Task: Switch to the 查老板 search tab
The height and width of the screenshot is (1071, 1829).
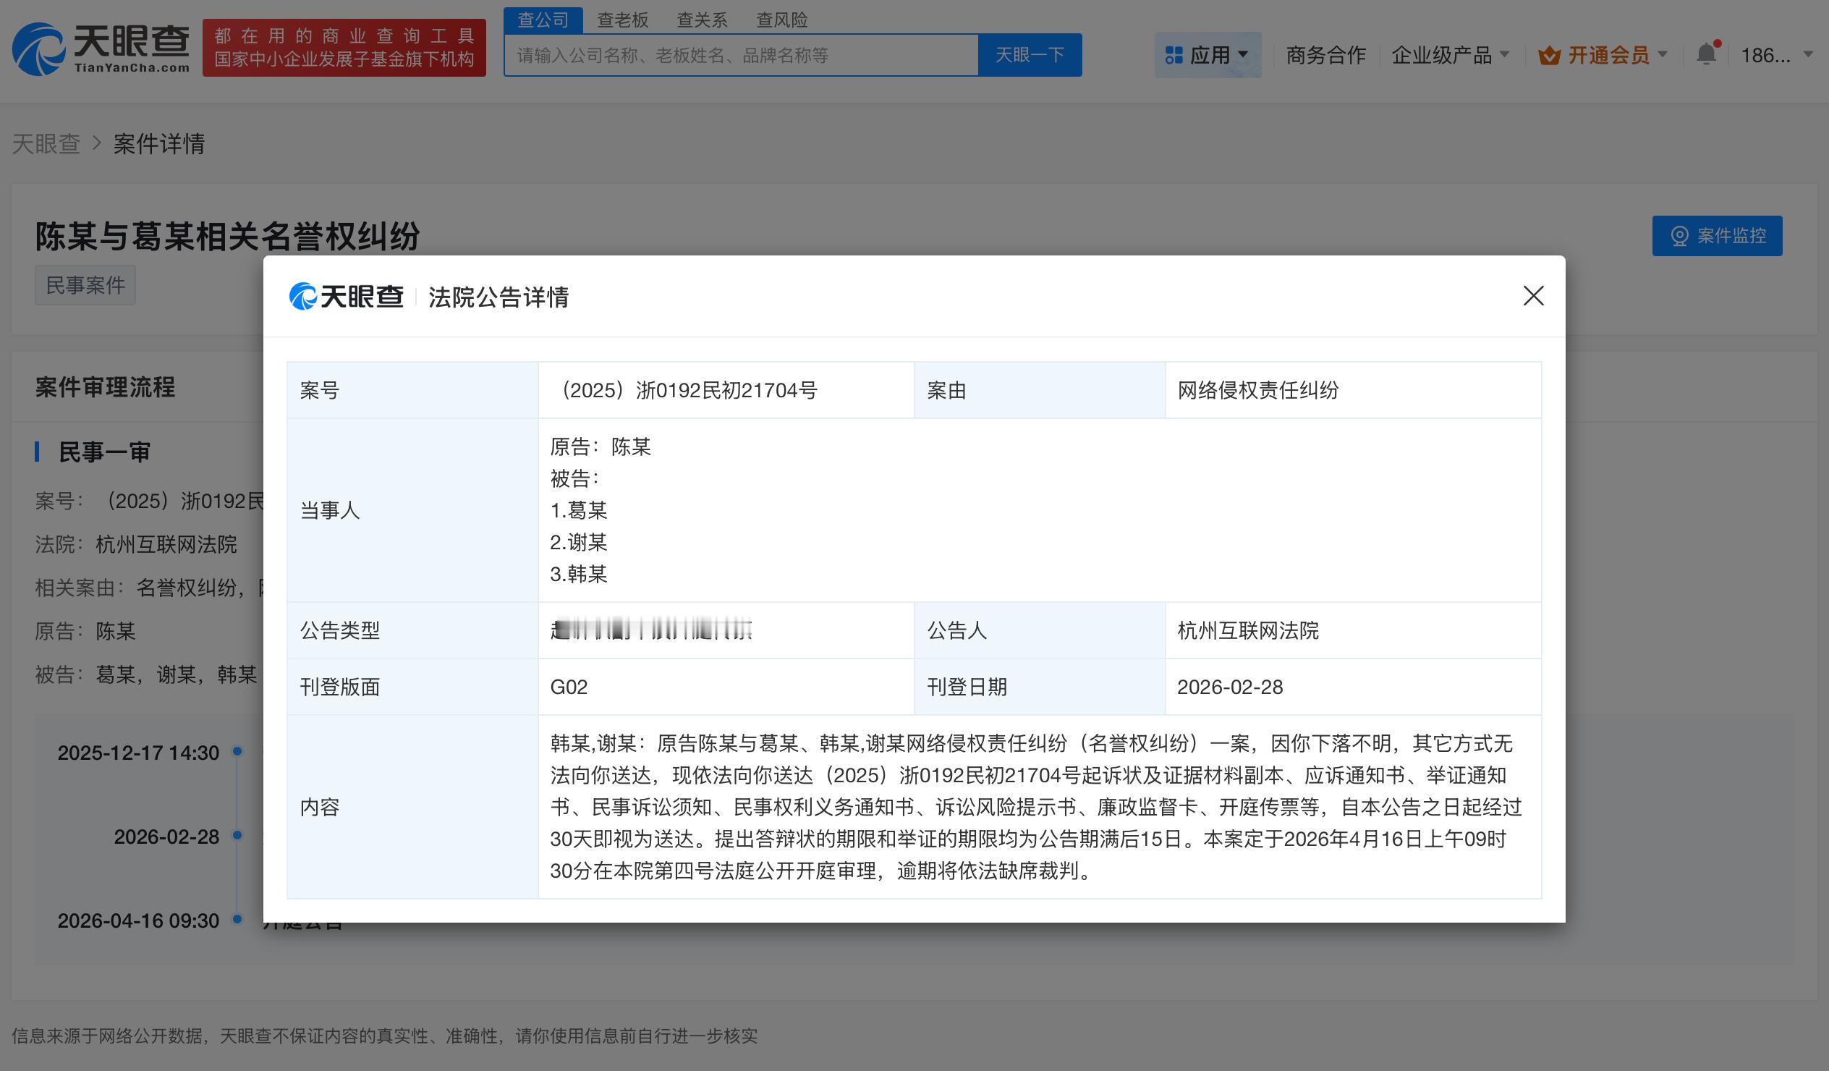Action: coord(623,20)
